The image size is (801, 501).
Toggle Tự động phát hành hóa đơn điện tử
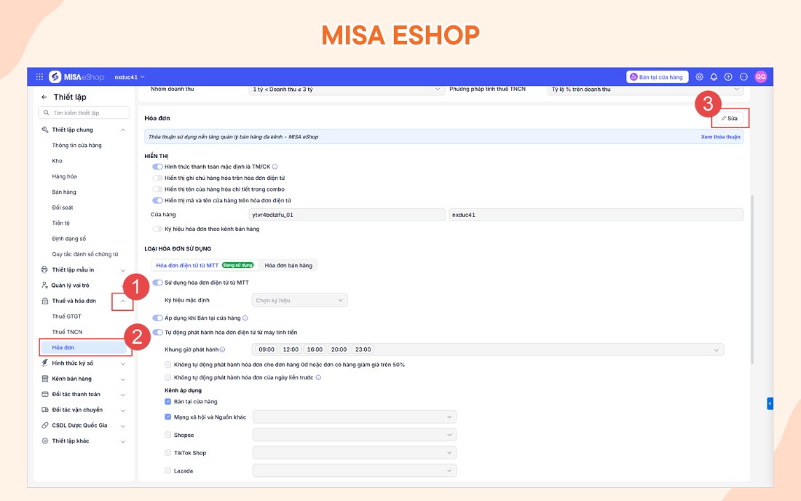(x=157, y=333)
